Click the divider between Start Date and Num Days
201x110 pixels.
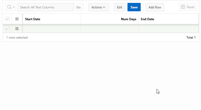(81, 19)
